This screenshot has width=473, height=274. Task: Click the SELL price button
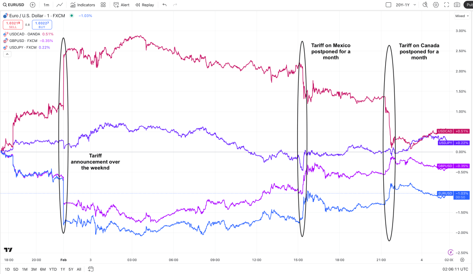[x=13, y=24]
